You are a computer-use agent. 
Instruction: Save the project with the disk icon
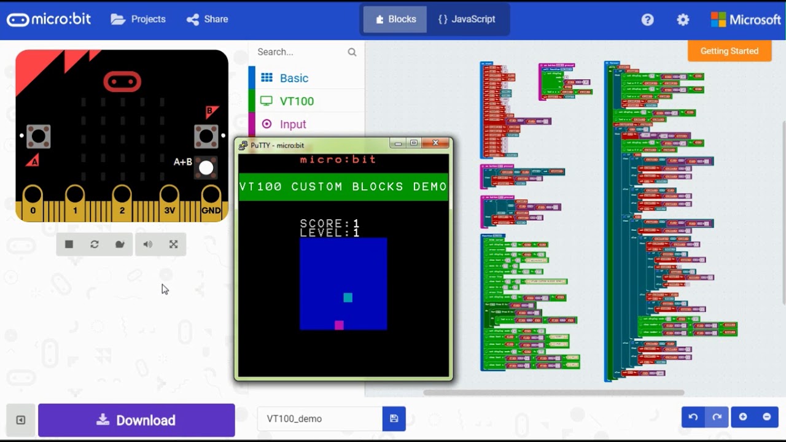tap(394, 419)
